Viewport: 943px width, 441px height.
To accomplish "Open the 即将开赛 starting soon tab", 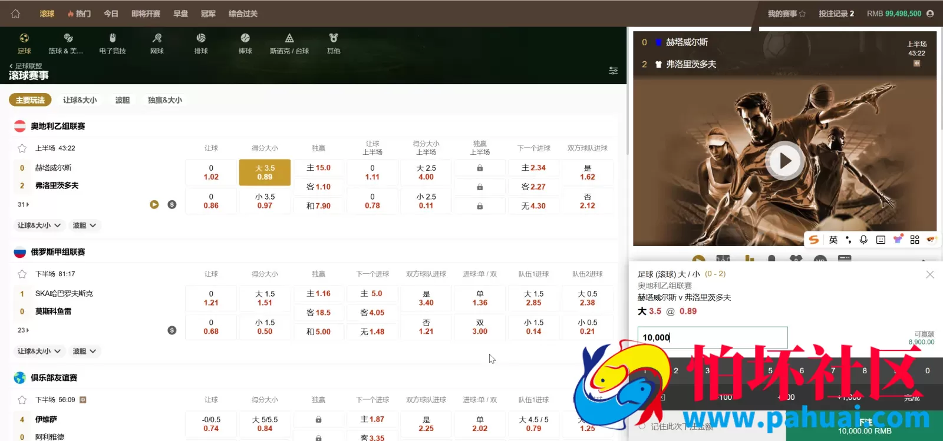I will tap(146, 14).
